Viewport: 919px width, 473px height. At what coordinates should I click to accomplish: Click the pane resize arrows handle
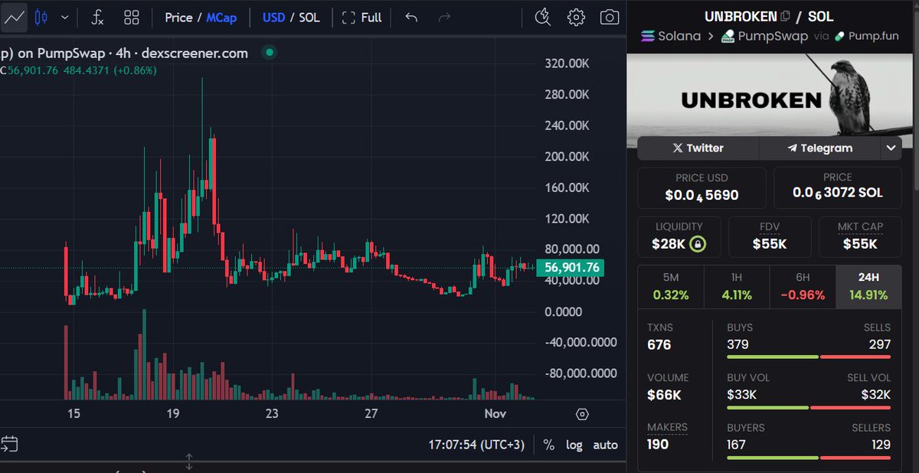pos(189,462)
